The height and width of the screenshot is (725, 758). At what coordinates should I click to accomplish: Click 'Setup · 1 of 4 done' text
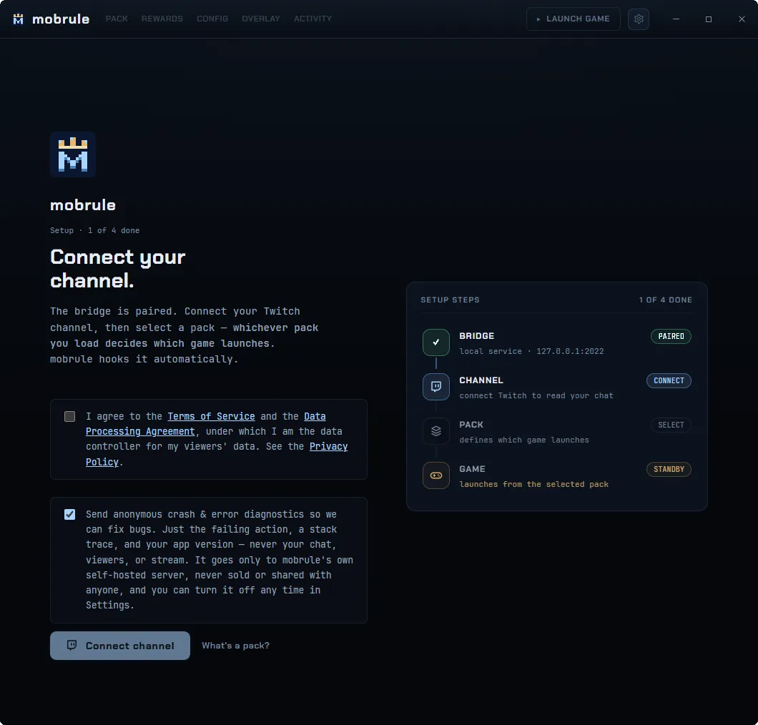(94, 230)
